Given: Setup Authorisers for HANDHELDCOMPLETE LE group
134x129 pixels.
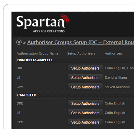Looking at the screenshot, I should point(85,78).
